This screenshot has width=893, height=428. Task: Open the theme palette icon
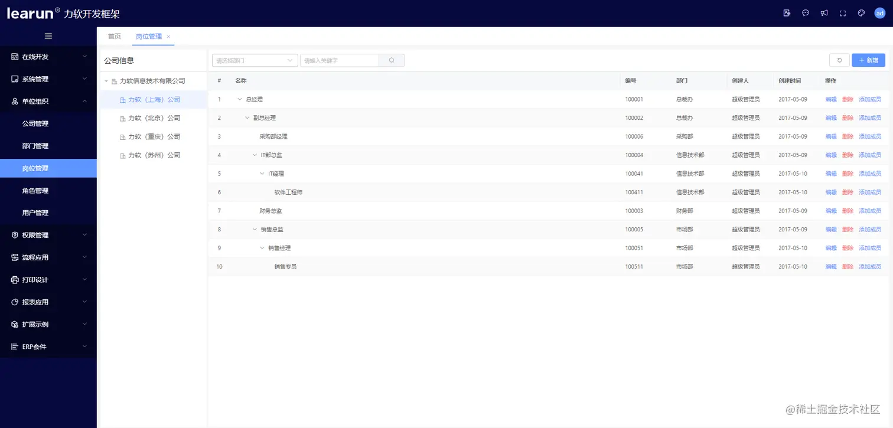(x=861, y=13)
